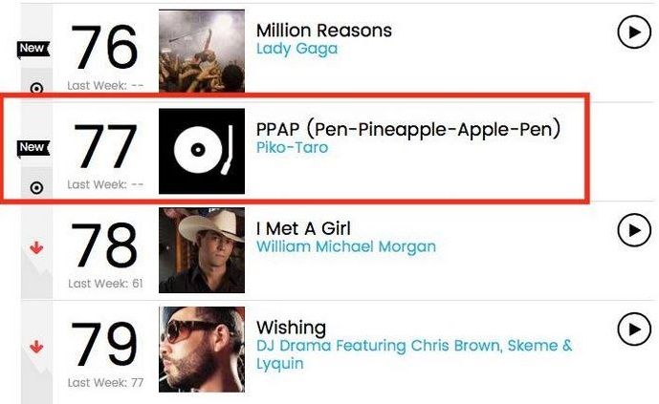Open Piko-Taro artist link
The image size is (659, 404).
click(292, 148)
